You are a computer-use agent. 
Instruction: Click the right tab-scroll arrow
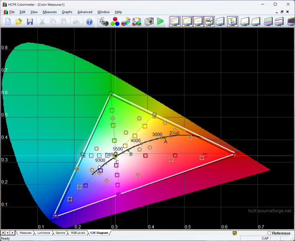coord(12,233)
